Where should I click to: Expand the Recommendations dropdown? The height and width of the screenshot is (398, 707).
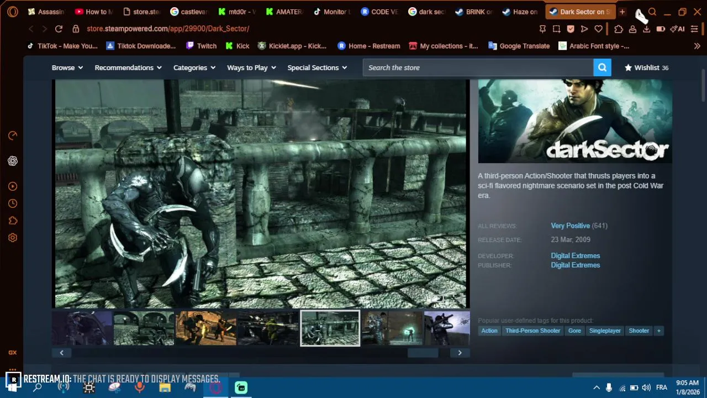pyautogui.click(x=128, y=67)
